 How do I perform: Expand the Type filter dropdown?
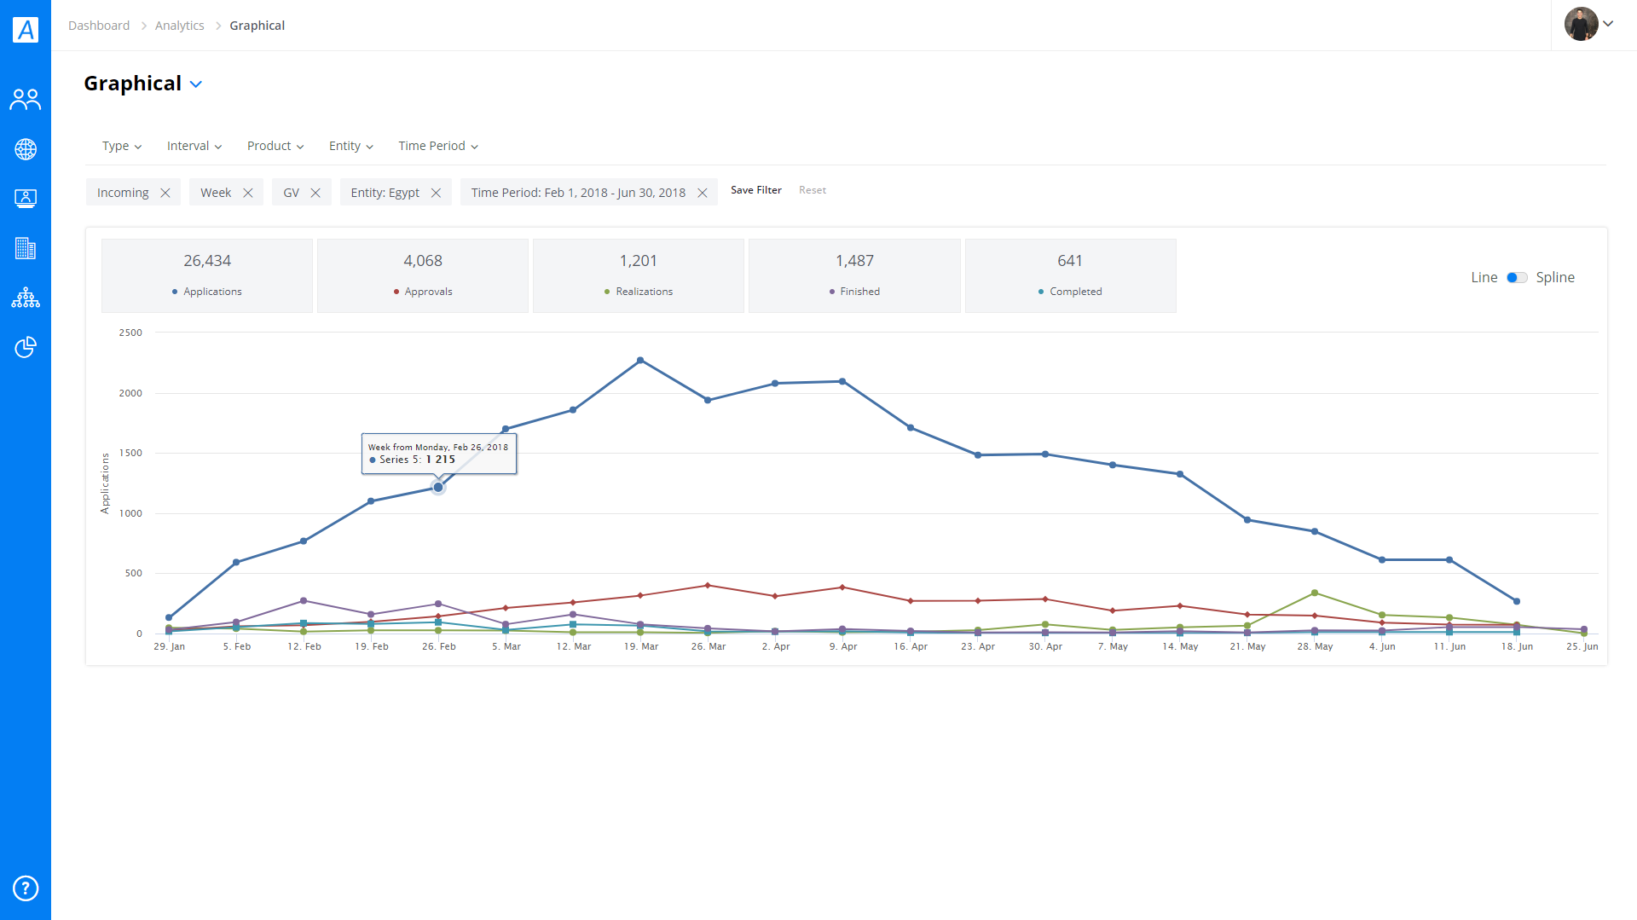(122, 146)
